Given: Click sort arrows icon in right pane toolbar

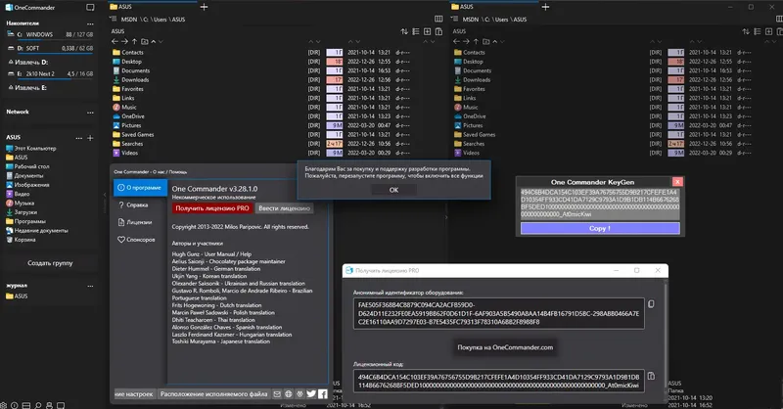Looking at the screenshot, I should (746, 31).
